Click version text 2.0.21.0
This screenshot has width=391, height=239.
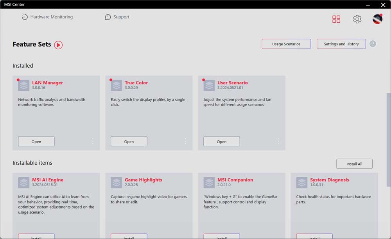tap(224, 185)
